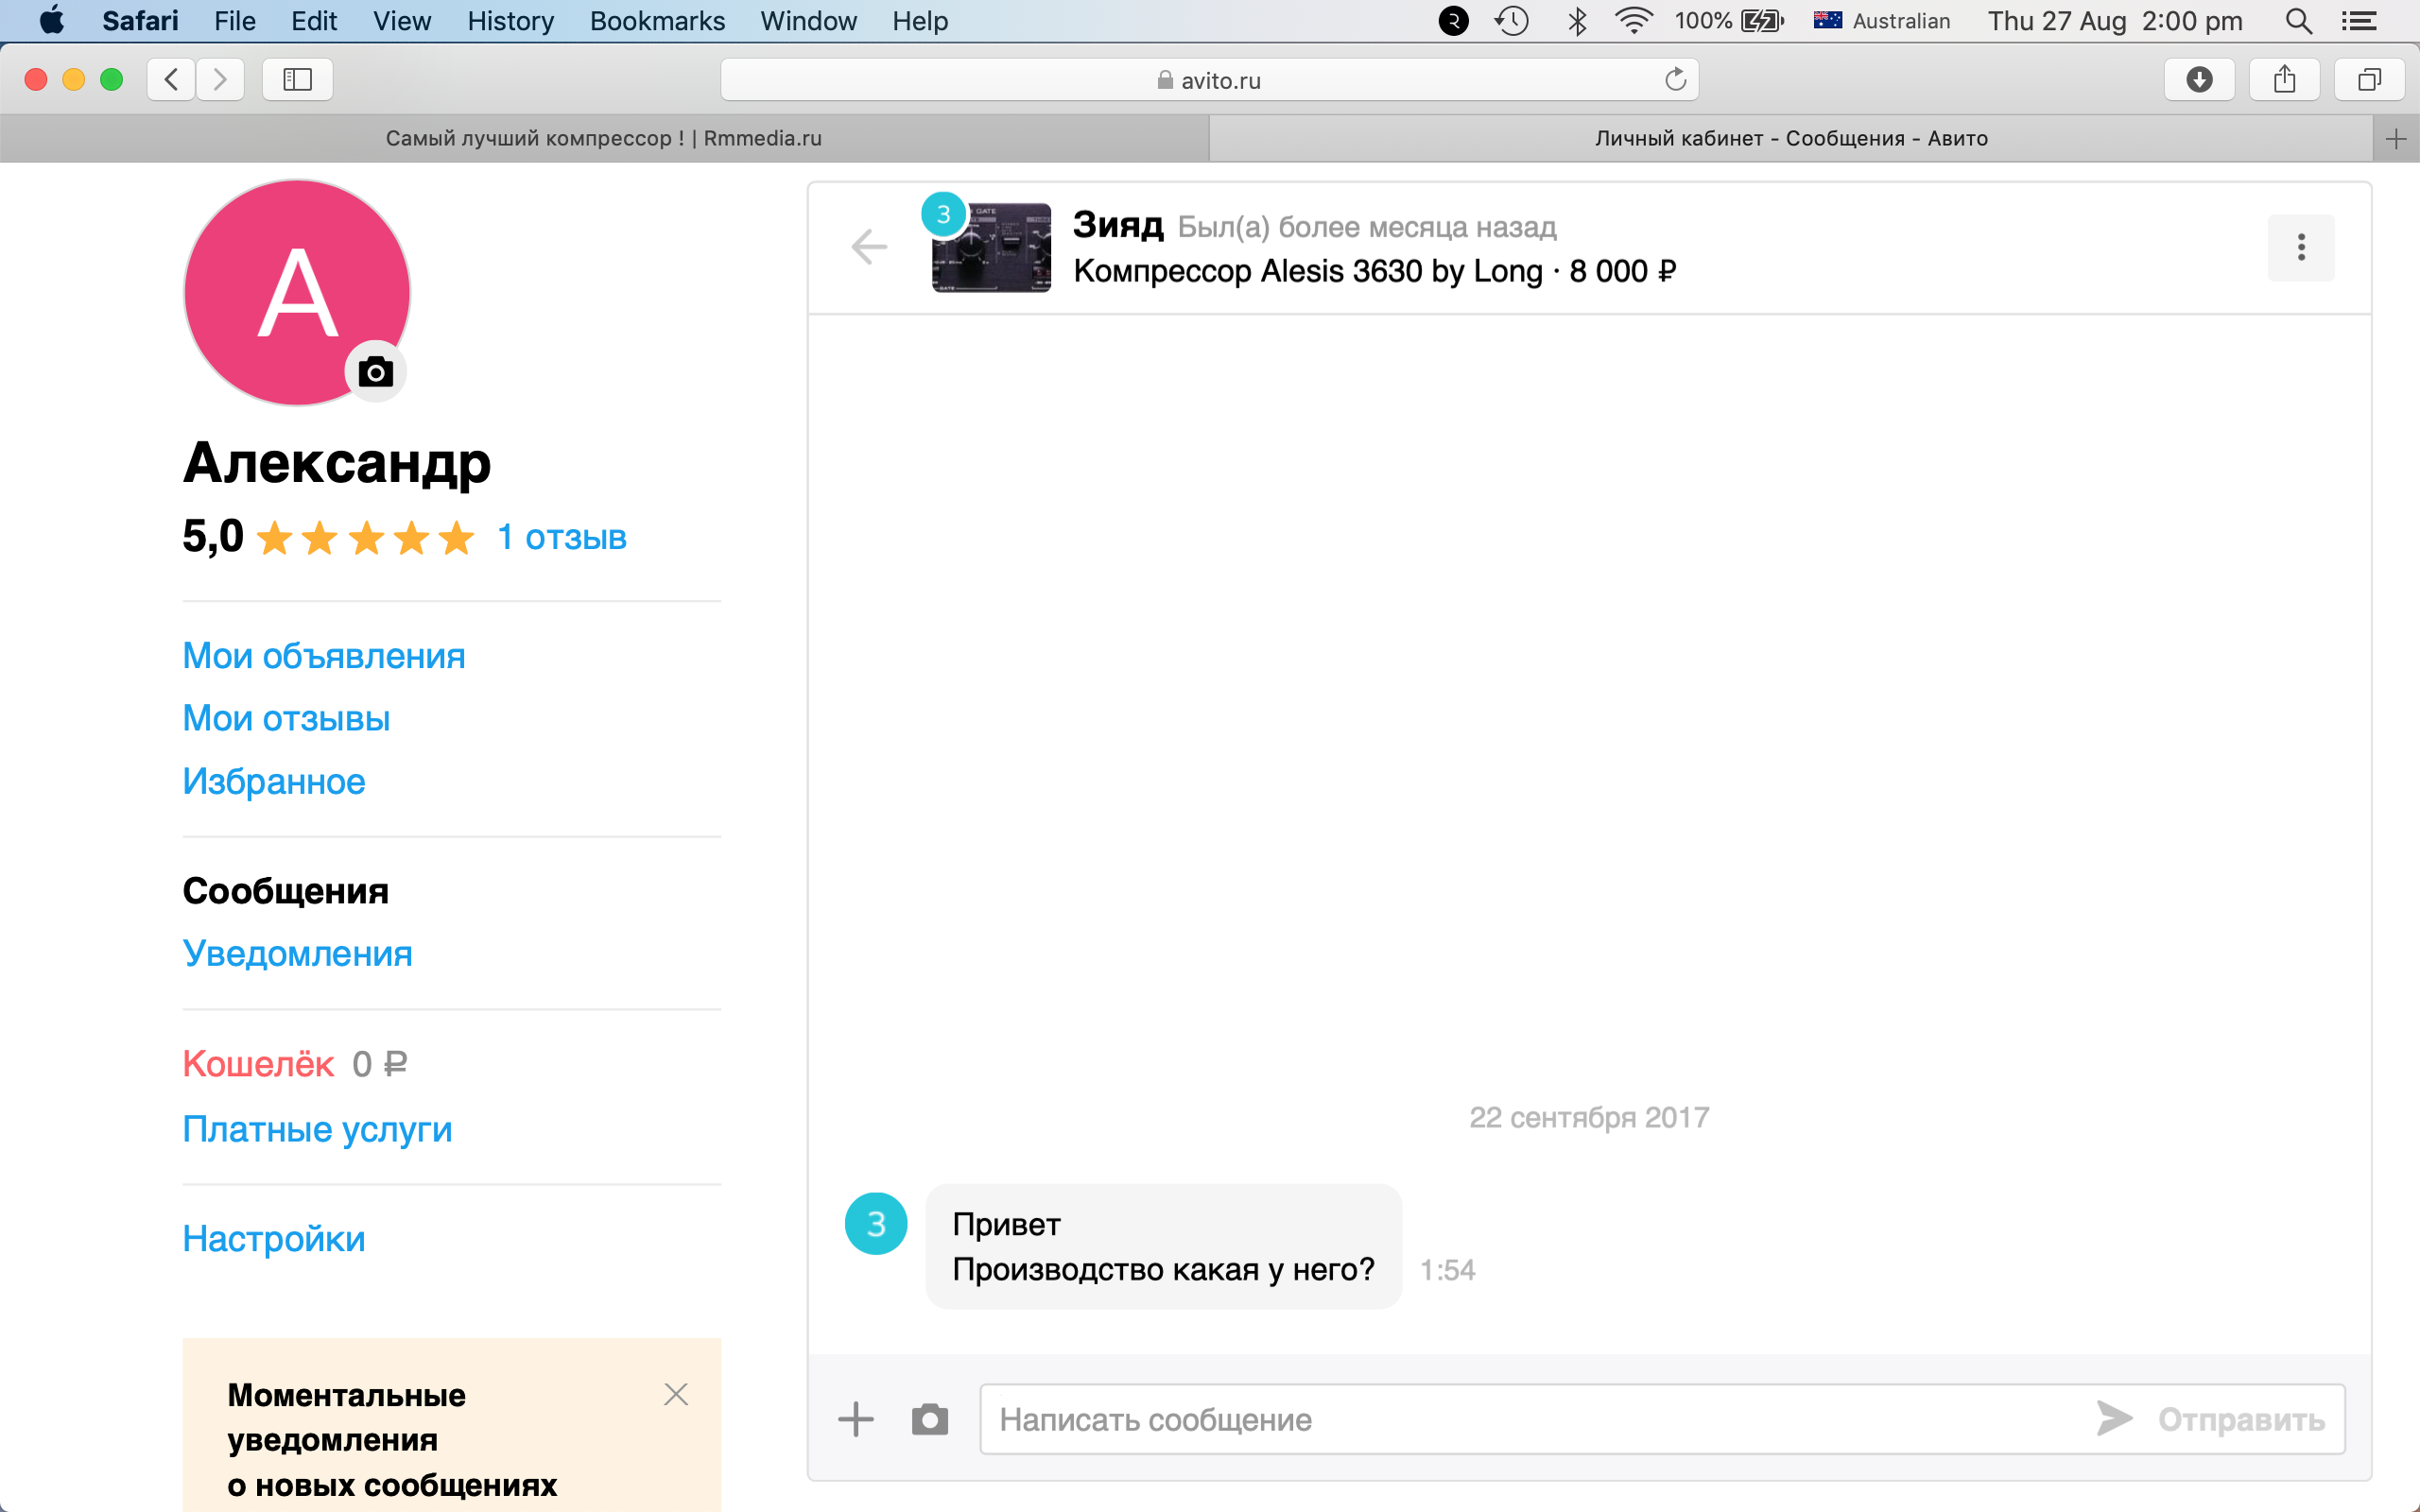The width and height of the screenshot is (2420, 1512).
Task: Open new tab with plus button
Action: (2396, 139)
